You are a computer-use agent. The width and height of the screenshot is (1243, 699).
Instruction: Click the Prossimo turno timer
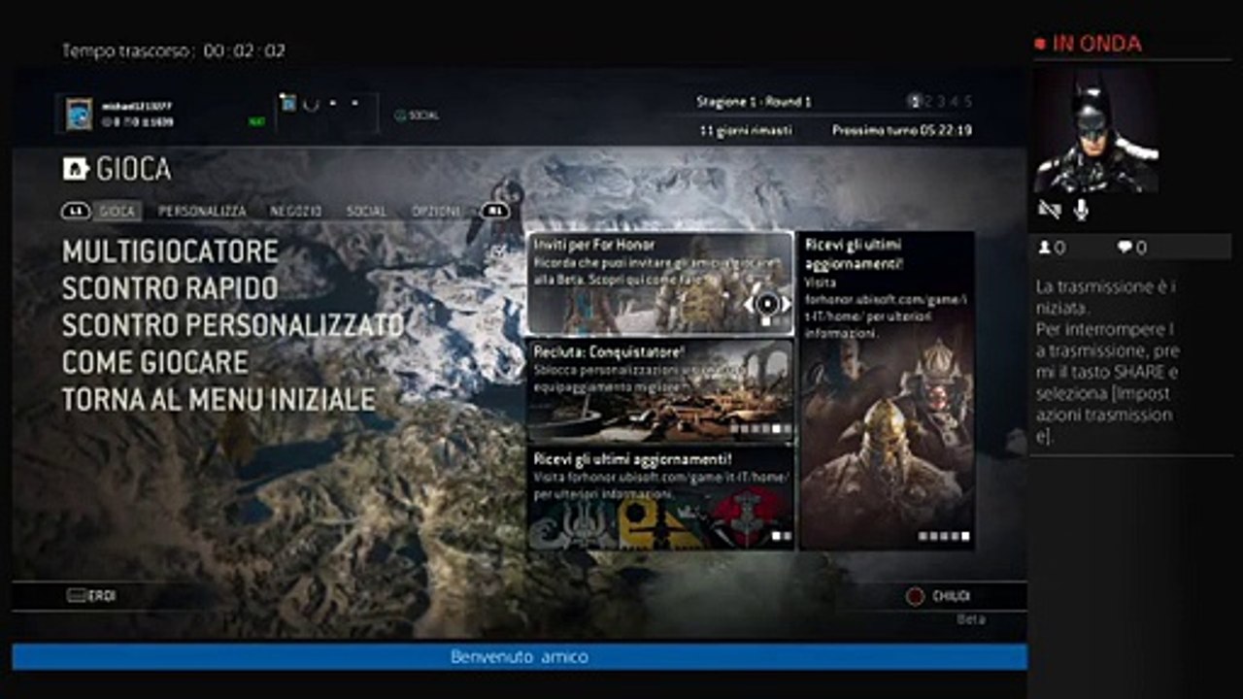tap(902, 130)
